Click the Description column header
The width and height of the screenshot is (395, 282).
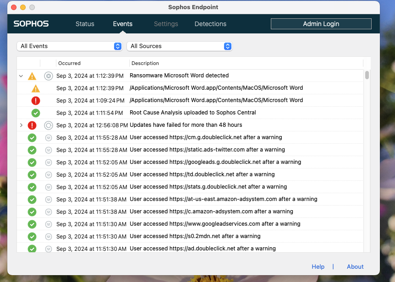pos(145,63)
